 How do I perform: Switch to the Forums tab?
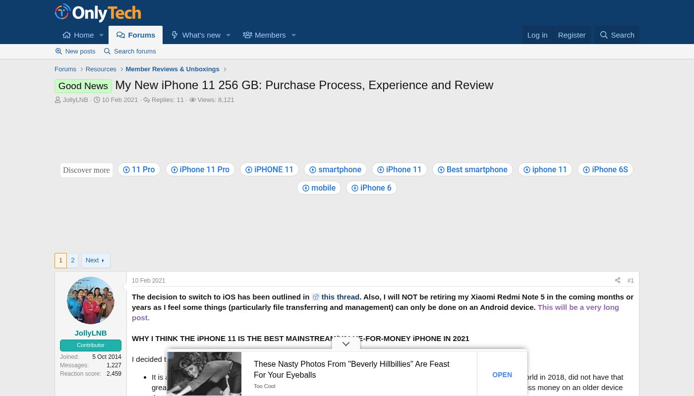[136, 35]
